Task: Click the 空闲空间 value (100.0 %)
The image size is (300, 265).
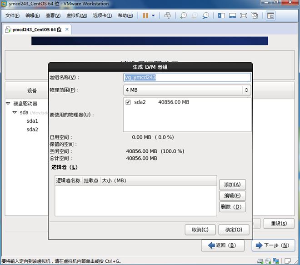Action: point(172,151)
